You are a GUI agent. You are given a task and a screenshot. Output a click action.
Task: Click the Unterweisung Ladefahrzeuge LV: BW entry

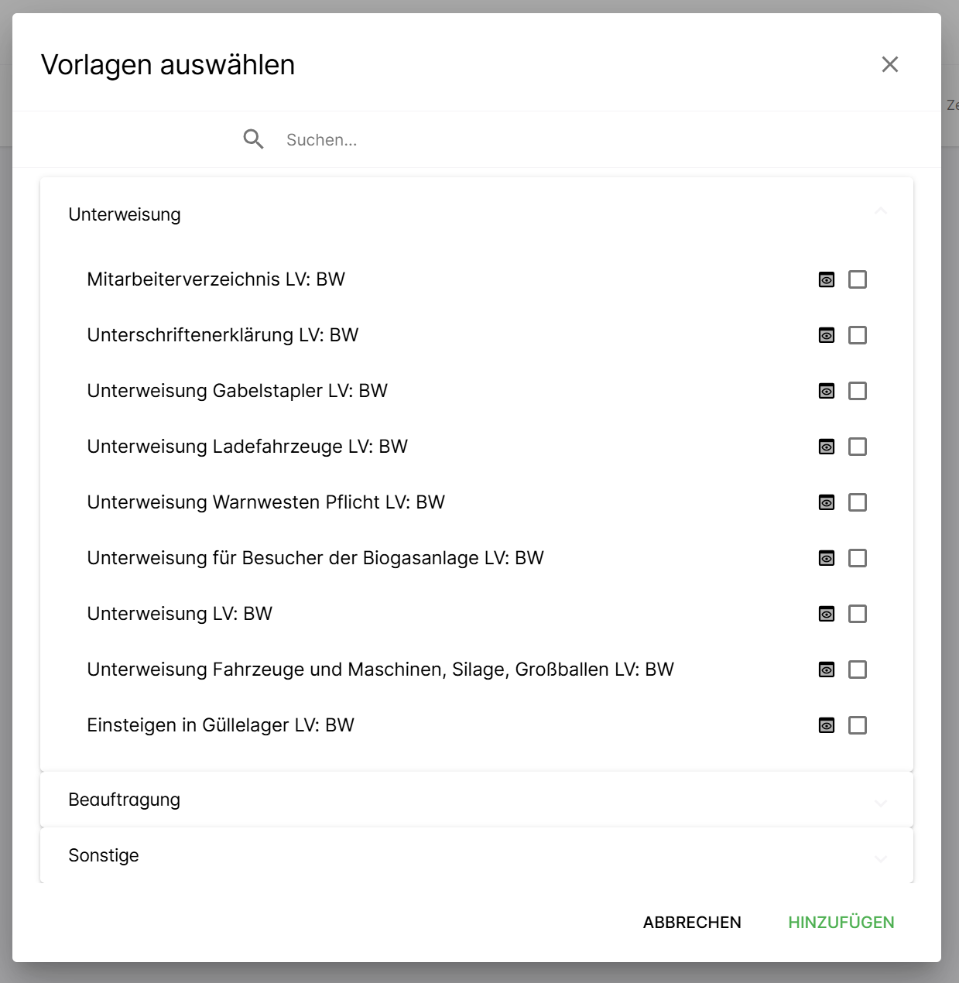(247, 447)
